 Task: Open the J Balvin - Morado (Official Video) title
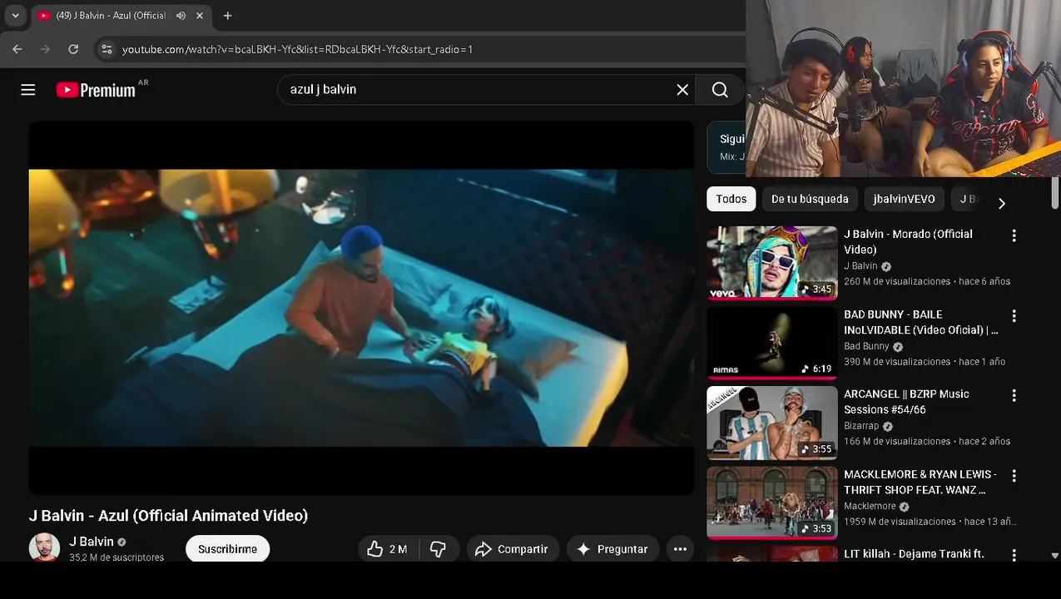tap(908, 242)
